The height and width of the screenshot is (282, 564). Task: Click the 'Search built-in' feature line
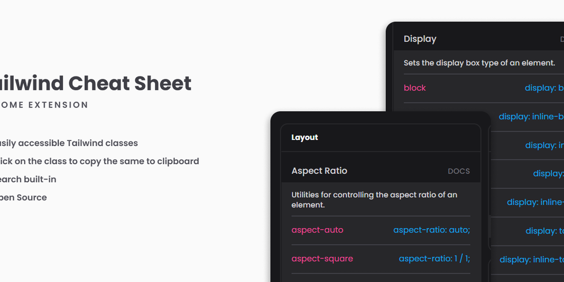click(28, 180)
